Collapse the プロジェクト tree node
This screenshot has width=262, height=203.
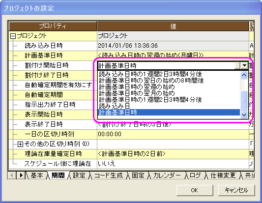pos(13,36)
